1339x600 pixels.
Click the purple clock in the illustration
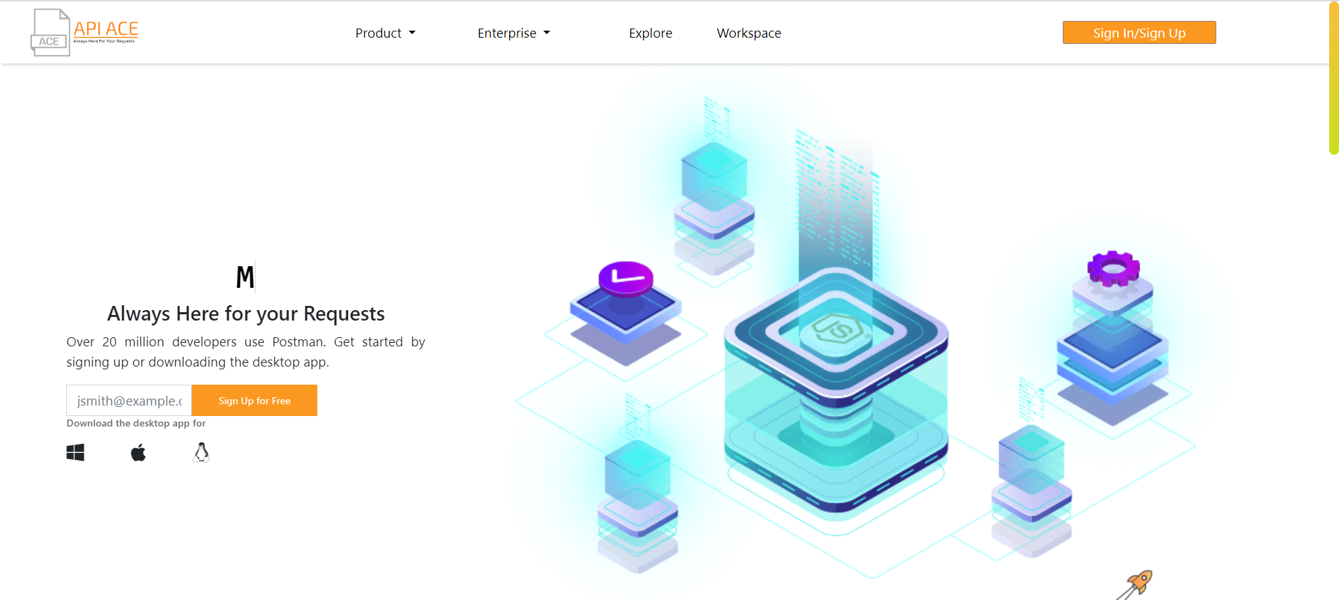(626, 277)
